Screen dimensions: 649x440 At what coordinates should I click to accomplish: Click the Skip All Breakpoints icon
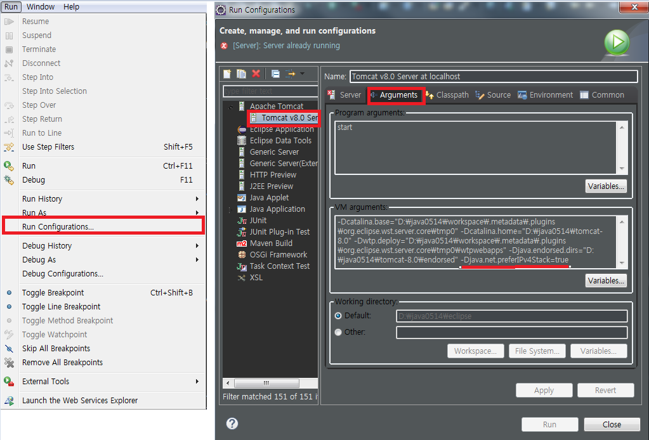[x=9, y=349]
